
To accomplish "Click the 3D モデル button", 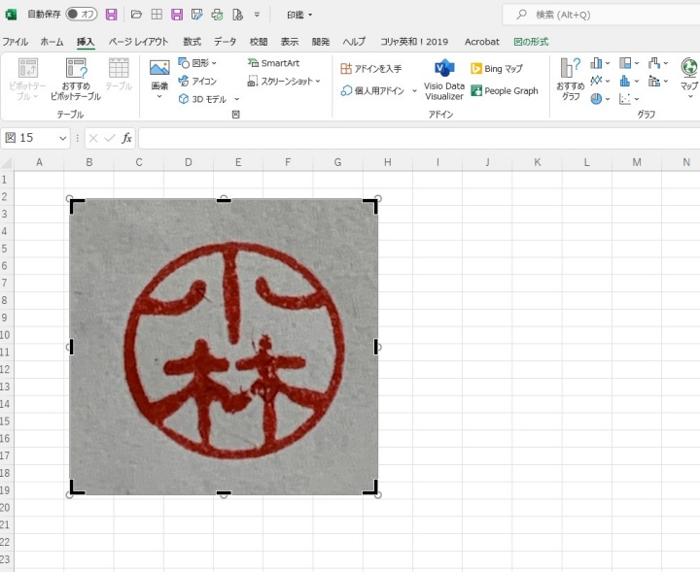I will pos(202,99).
